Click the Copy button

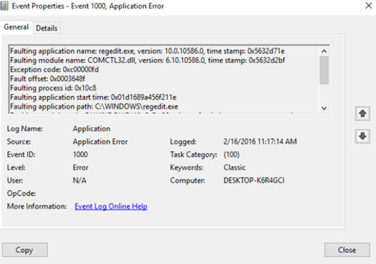tap(25, 250)
